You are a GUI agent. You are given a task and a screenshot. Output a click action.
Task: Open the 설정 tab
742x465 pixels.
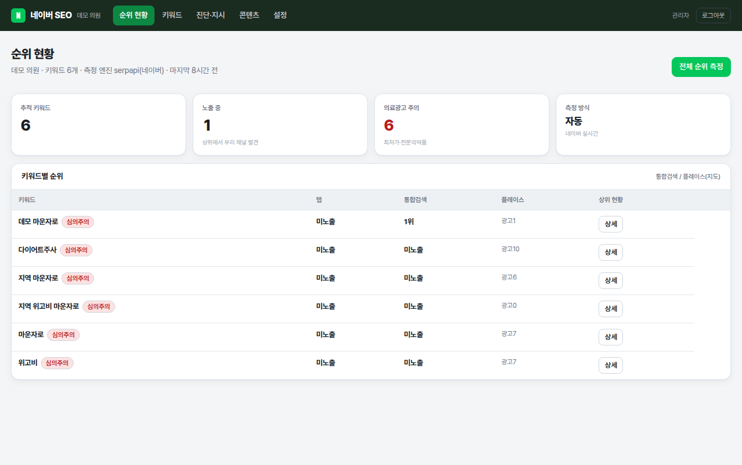(x=280, y=15)
